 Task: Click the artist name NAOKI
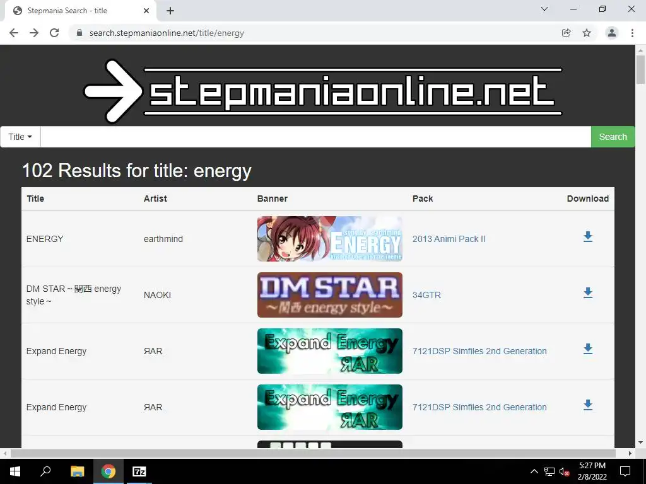(157, 295)
